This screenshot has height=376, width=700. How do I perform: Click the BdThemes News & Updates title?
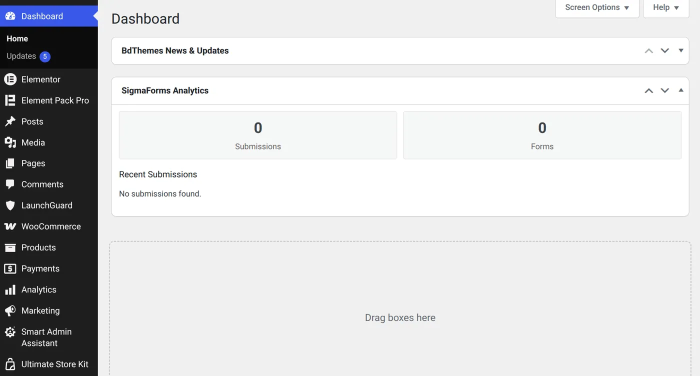pos(175,50)
